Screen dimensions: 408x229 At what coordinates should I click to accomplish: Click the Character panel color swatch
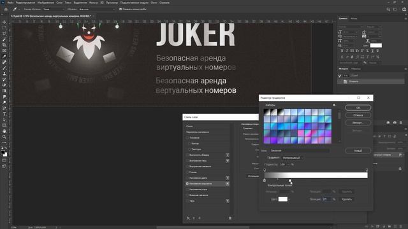pyautogui.click(x=375, y=45)
